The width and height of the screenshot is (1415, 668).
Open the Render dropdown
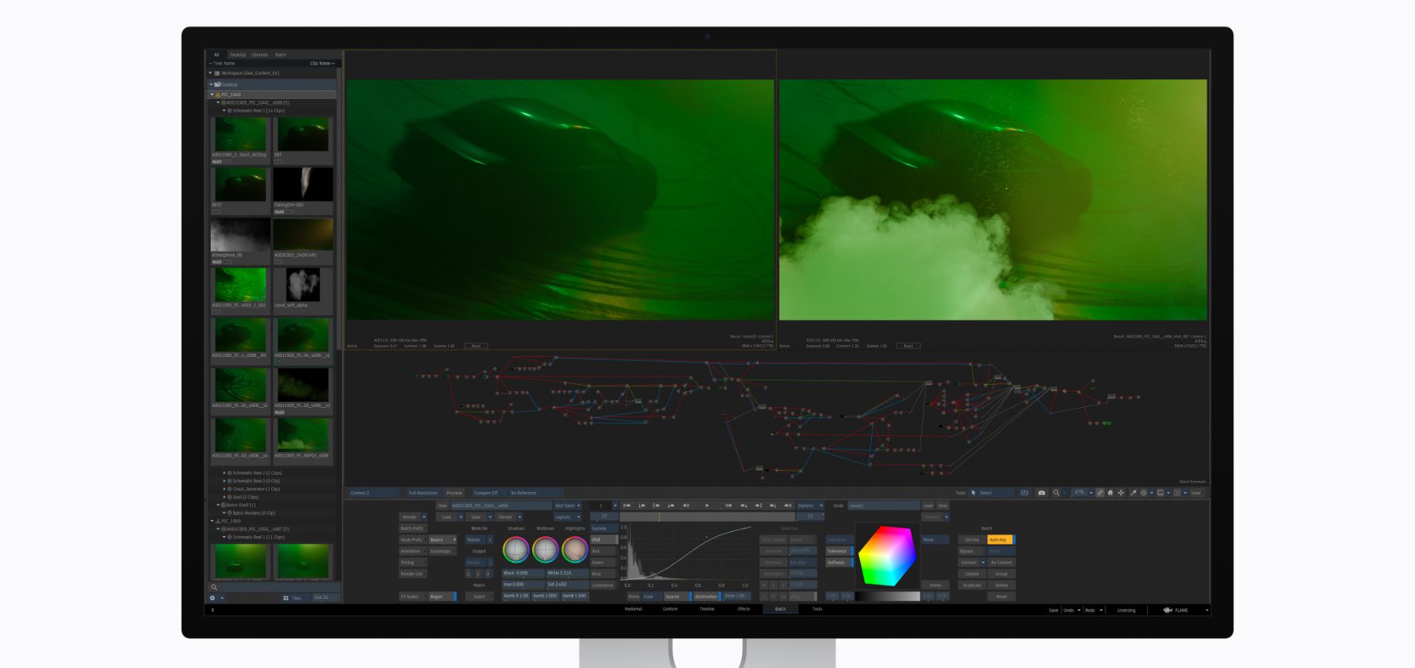click(412, 517)
